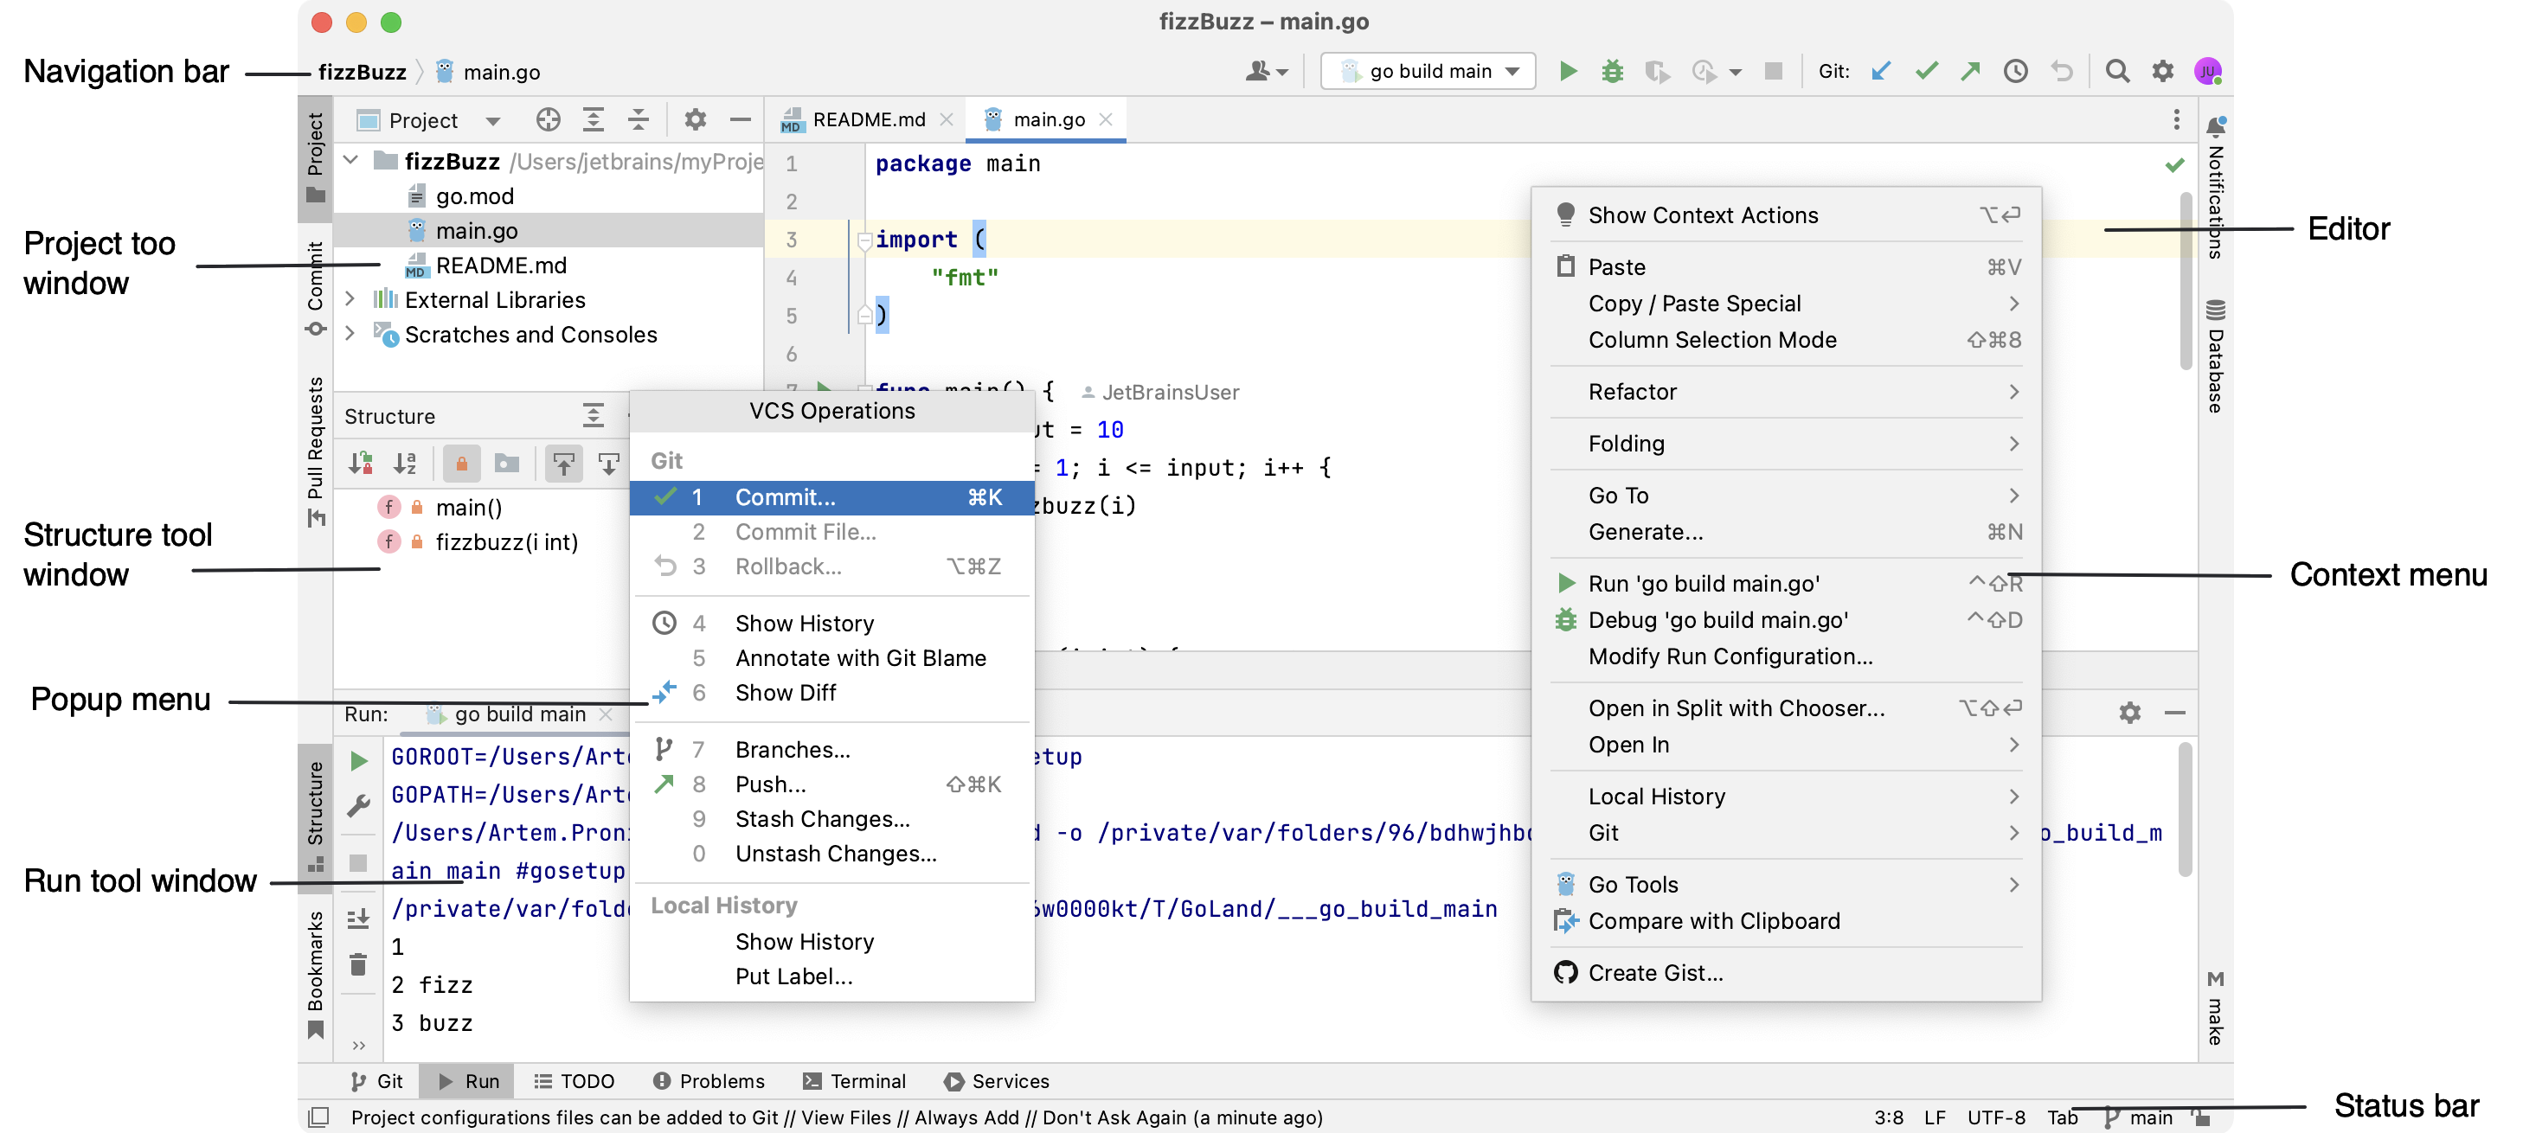This screenshot has height=1133, width=2523.
Task: Click Don't Ask Again in status bar
Action: coord(1114,1117)
